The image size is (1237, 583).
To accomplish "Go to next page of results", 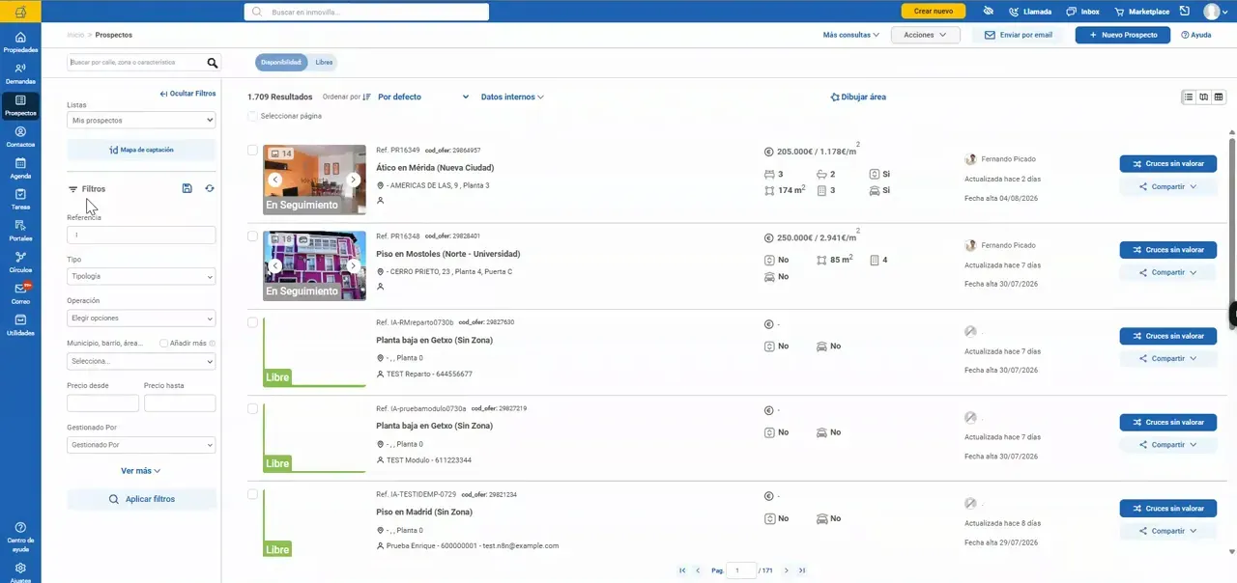I will point(787,571).
